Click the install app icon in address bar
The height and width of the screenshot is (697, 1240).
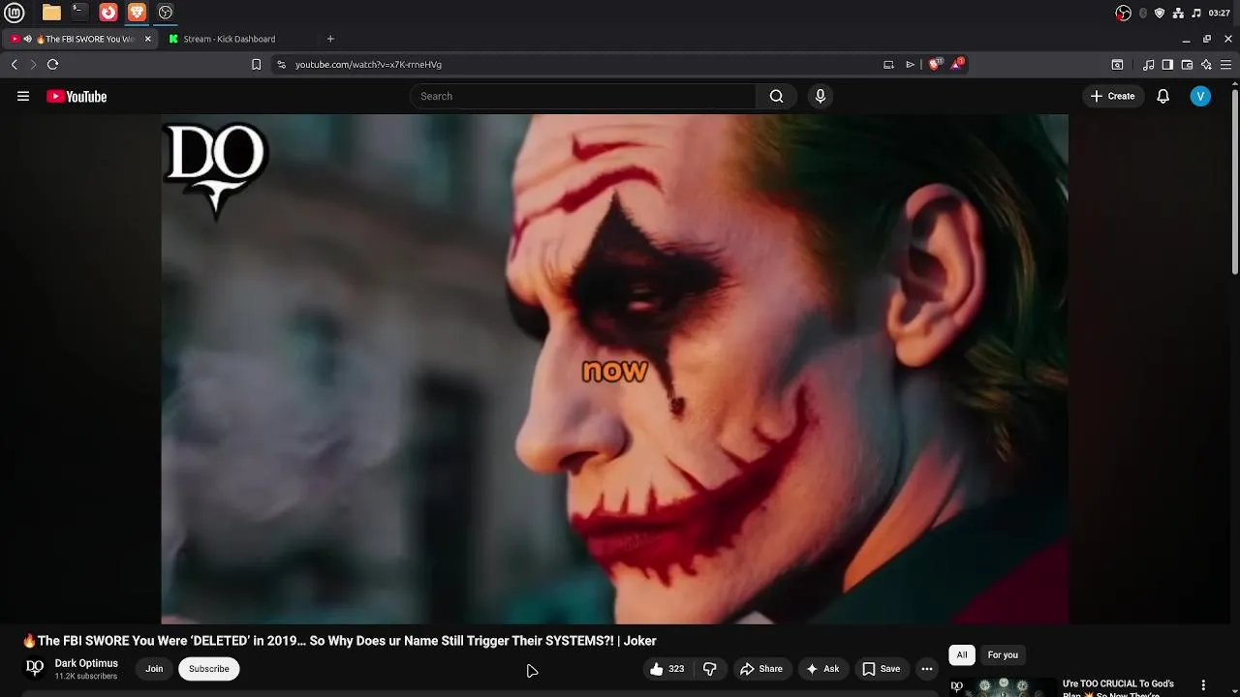[x=888, y=65]
